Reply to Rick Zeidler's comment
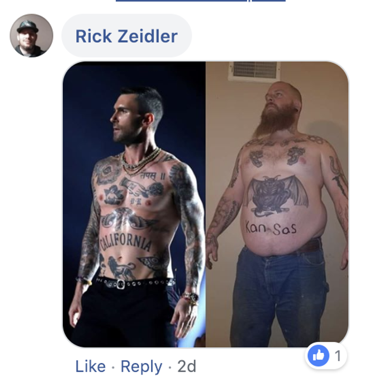 pyautogui.click(x=142, y=367)
